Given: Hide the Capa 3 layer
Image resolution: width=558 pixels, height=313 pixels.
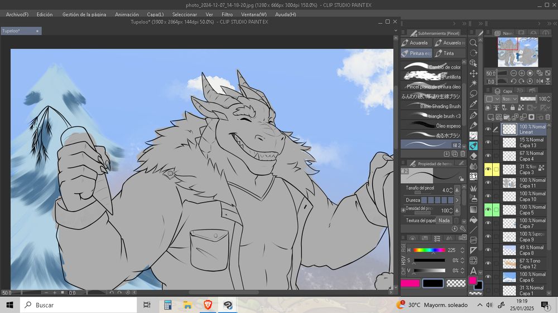Looking at the screenshot, I should point(488,169).
